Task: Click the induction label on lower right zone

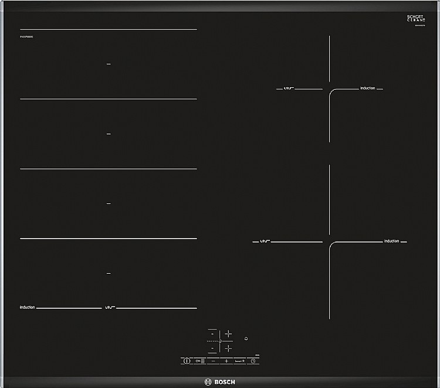Action: [x=391, y=241]
